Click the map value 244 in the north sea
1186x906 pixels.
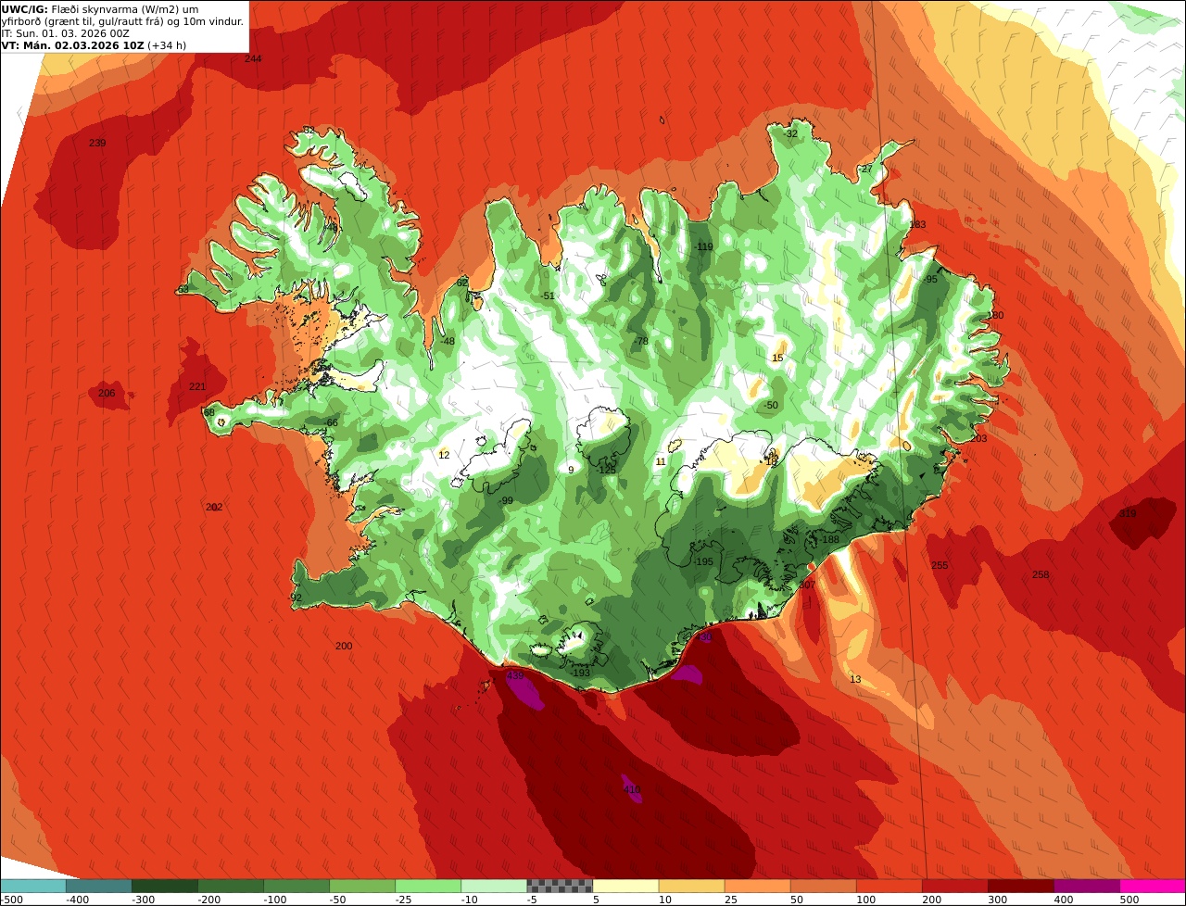[253, 58]
